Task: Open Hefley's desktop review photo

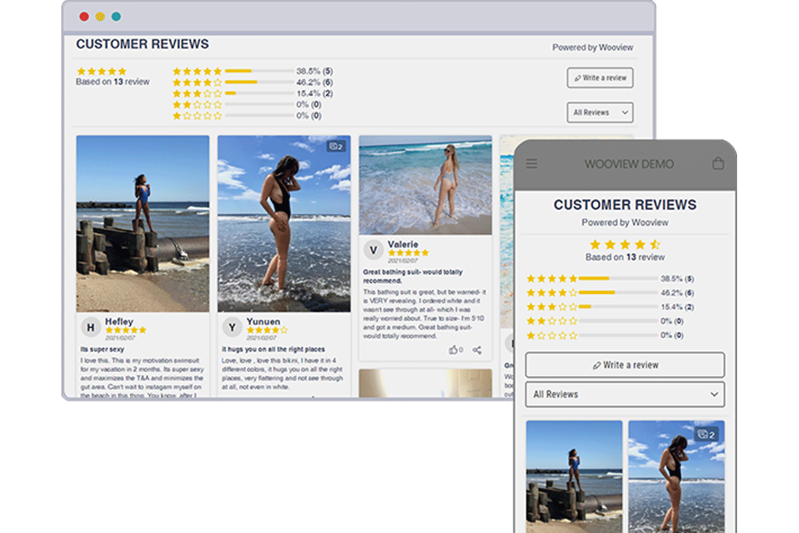Action: pos(142,224)
